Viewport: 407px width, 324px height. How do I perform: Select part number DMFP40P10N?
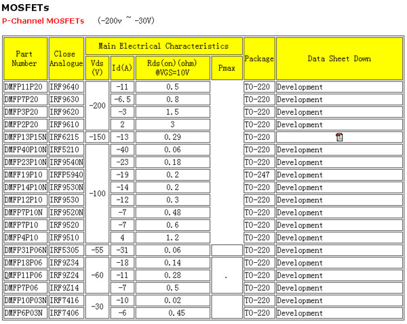tap(26, 149)
